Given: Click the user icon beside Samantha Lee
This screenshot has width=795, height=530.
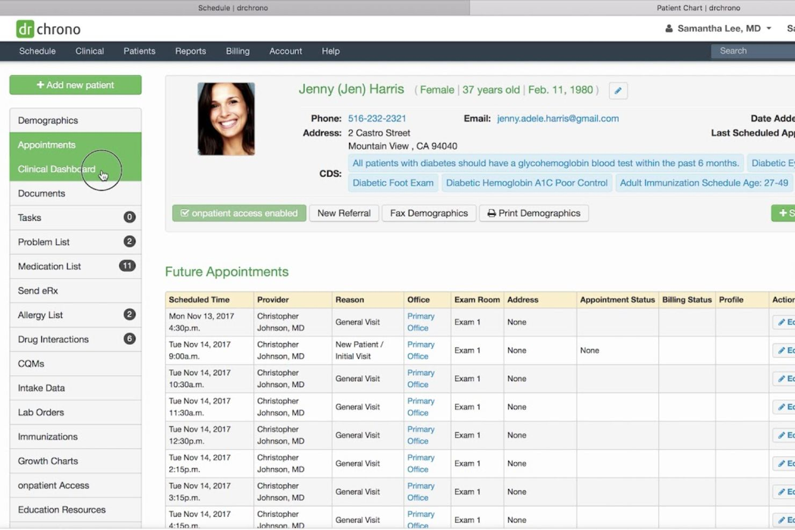Looking at the screenshot, I should [669, 28].
